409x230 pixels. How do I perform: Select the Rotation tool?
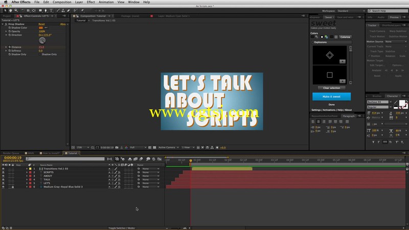(x=22, y=11)
